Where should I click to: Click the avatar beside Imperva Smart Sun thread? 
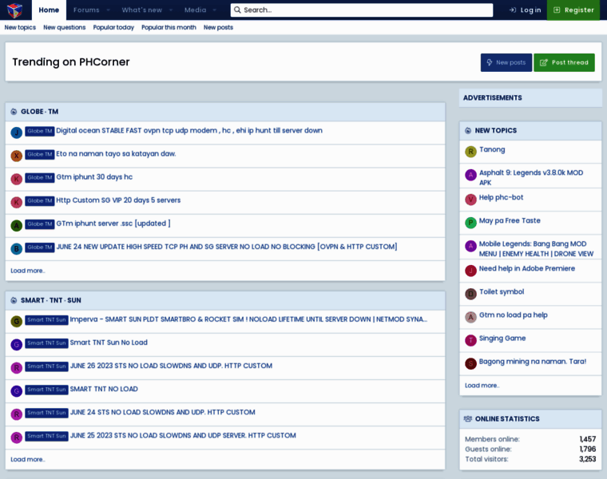(x=16, y=321)
